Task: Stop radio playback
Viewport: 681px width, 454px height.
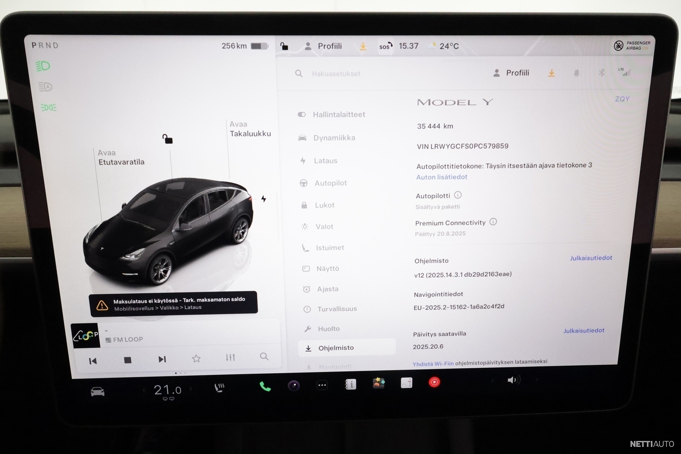Action: point(128,360)
